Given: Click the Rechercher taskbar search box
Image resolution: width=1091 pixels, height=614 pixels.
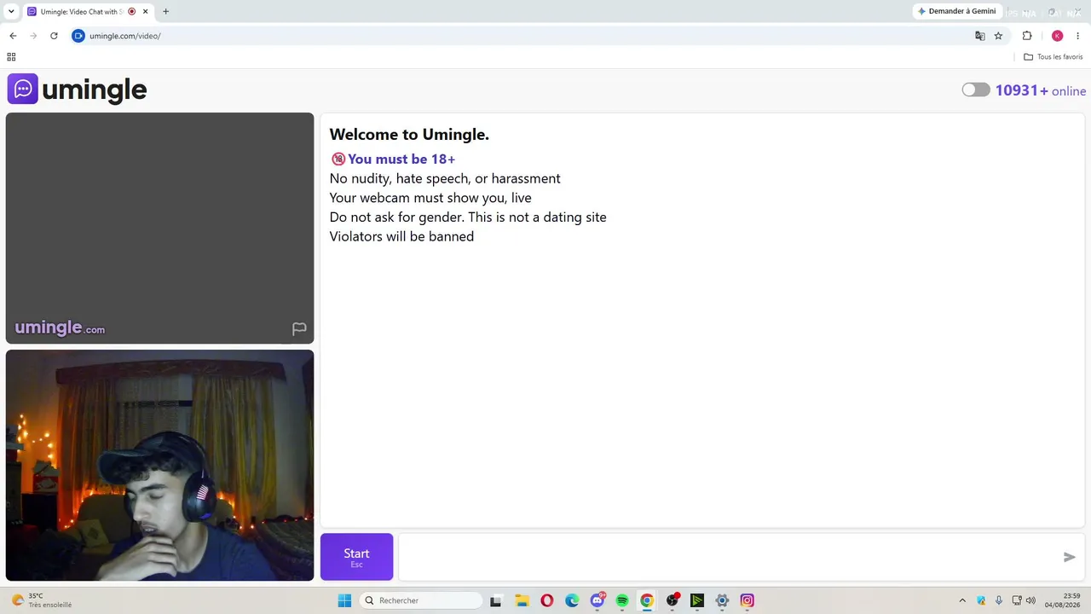Looking at the screenshot, I should coord(421,600).
